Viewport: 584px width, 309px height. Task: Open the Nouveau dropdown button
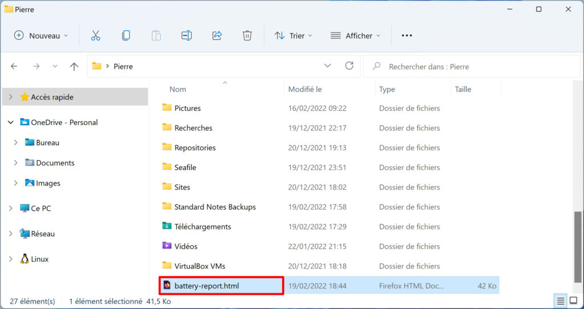41,35
